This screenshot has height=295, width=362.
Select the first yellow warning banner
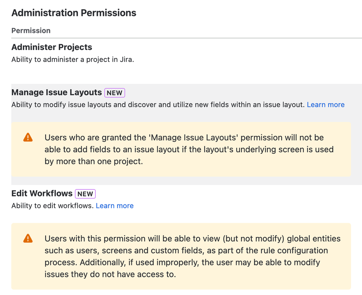181,149
